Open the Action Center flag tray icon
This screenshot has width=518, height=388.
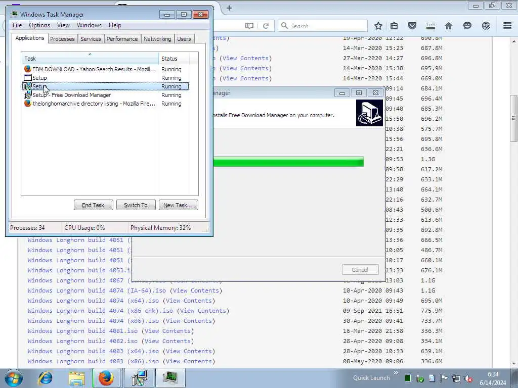pyautogui.click(x=444, y=378)
